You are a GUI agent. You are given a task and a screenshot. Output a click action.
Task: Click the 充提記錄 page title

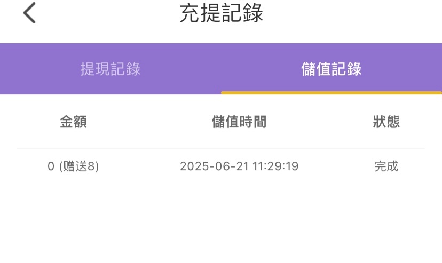(221, 13)
